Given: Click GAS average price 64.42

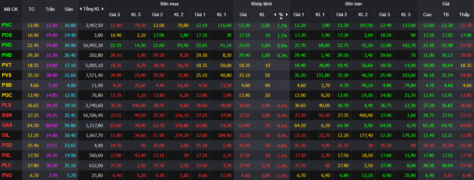Looking at the screenshot, I should (x=447, y=126).
